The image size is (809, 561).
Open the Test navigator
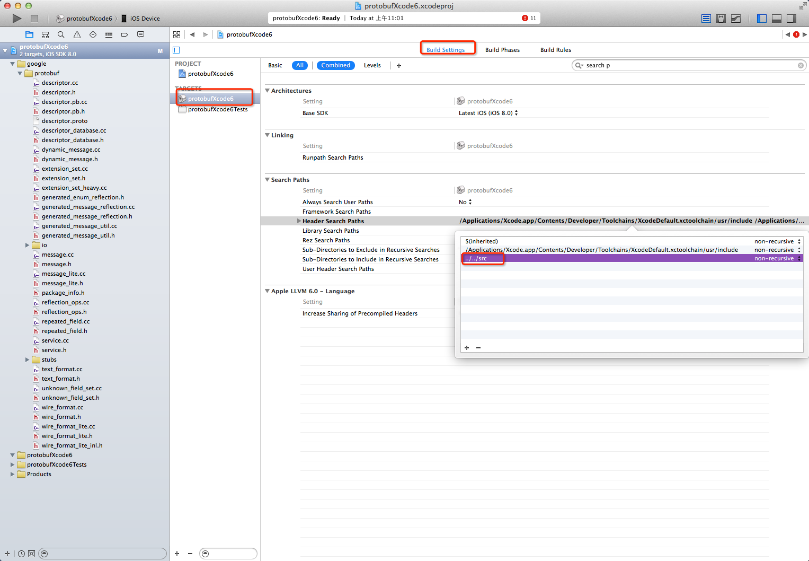tap(93, 34)
